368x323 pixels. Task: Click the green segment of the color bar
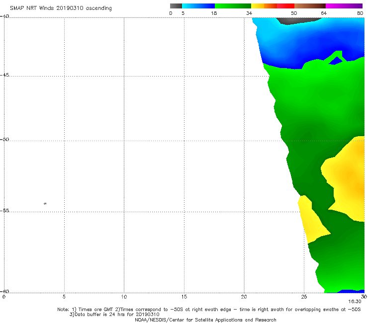click(x=233, y=6)
